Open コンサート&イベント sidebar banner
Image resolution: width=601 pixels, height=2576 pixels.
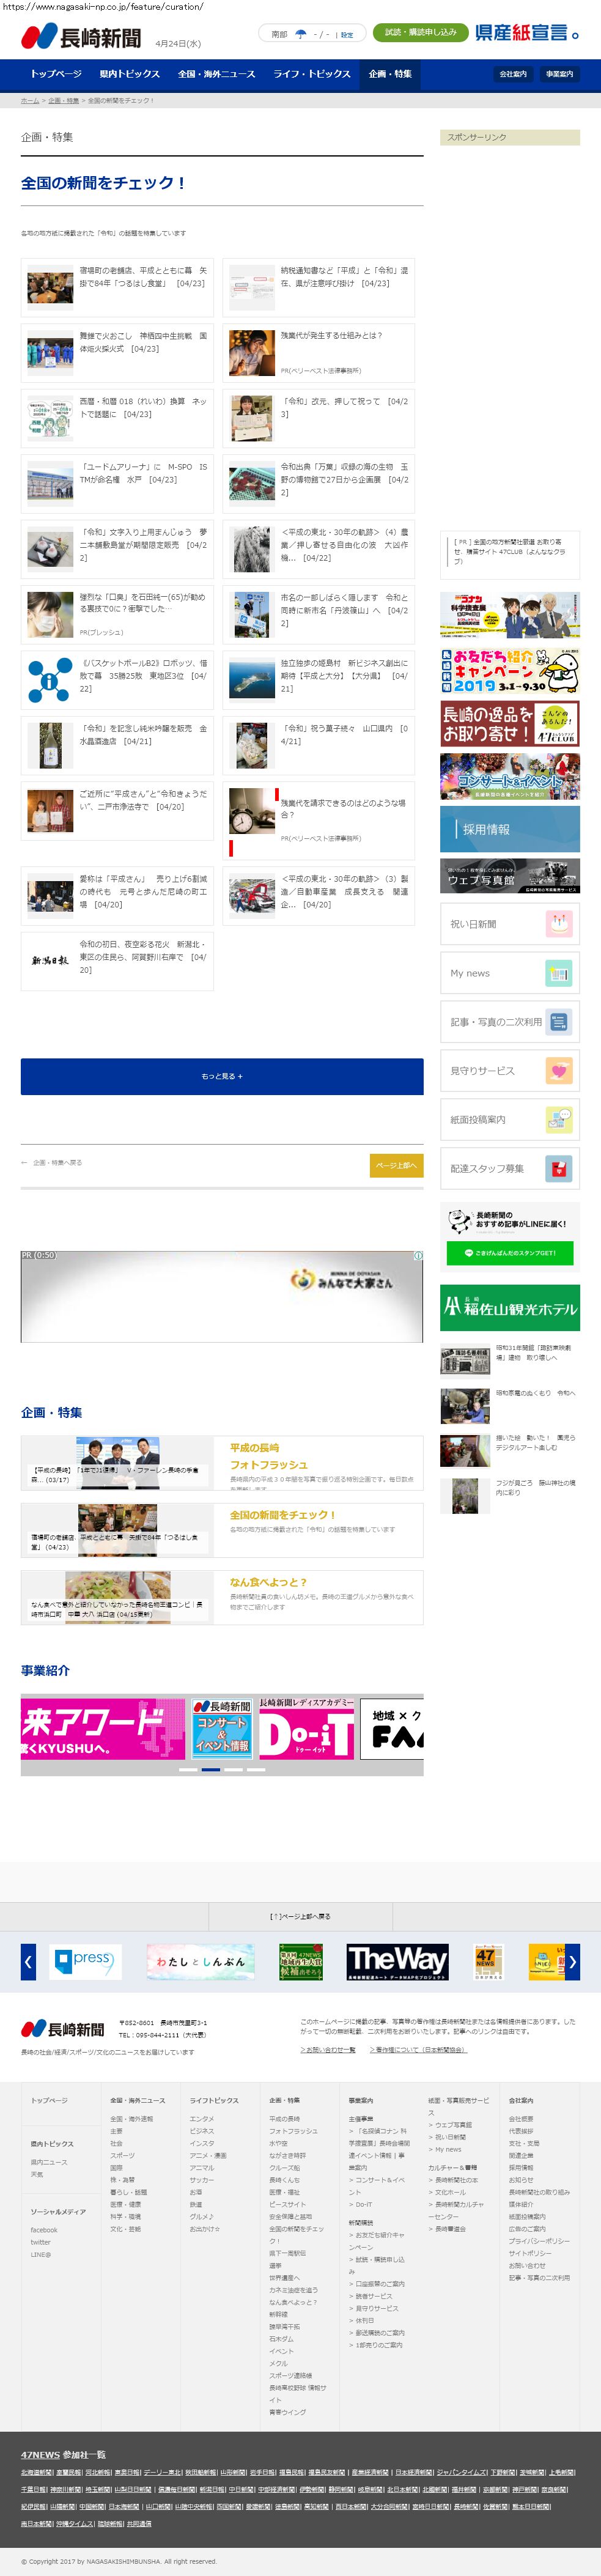[510, 776]
